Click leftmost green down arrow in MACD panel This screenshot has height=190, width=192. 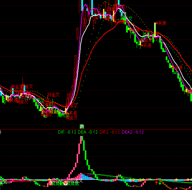point(36,183)
